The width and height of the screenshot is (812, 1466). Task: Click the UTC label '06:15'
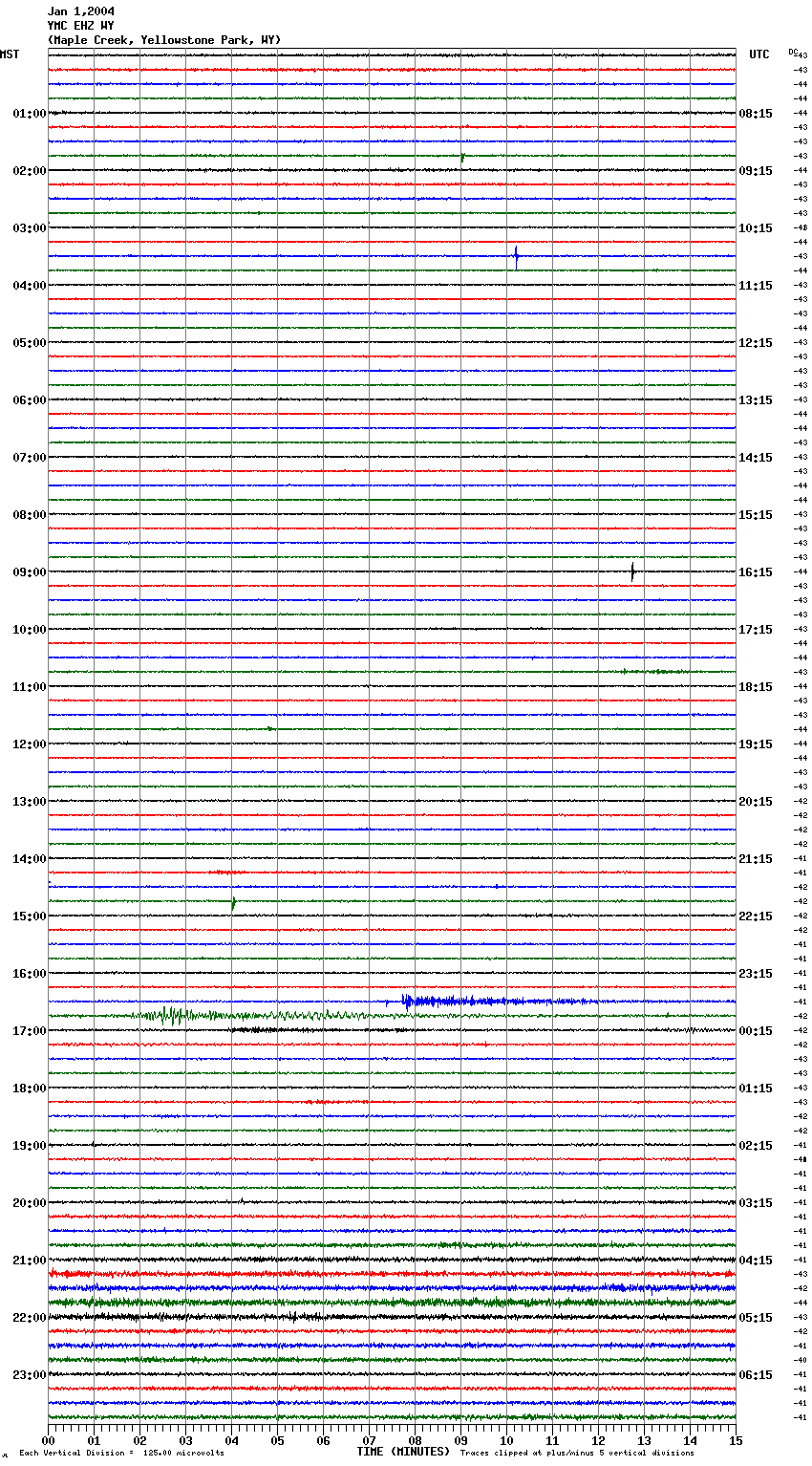click(x=756, y=1375)
